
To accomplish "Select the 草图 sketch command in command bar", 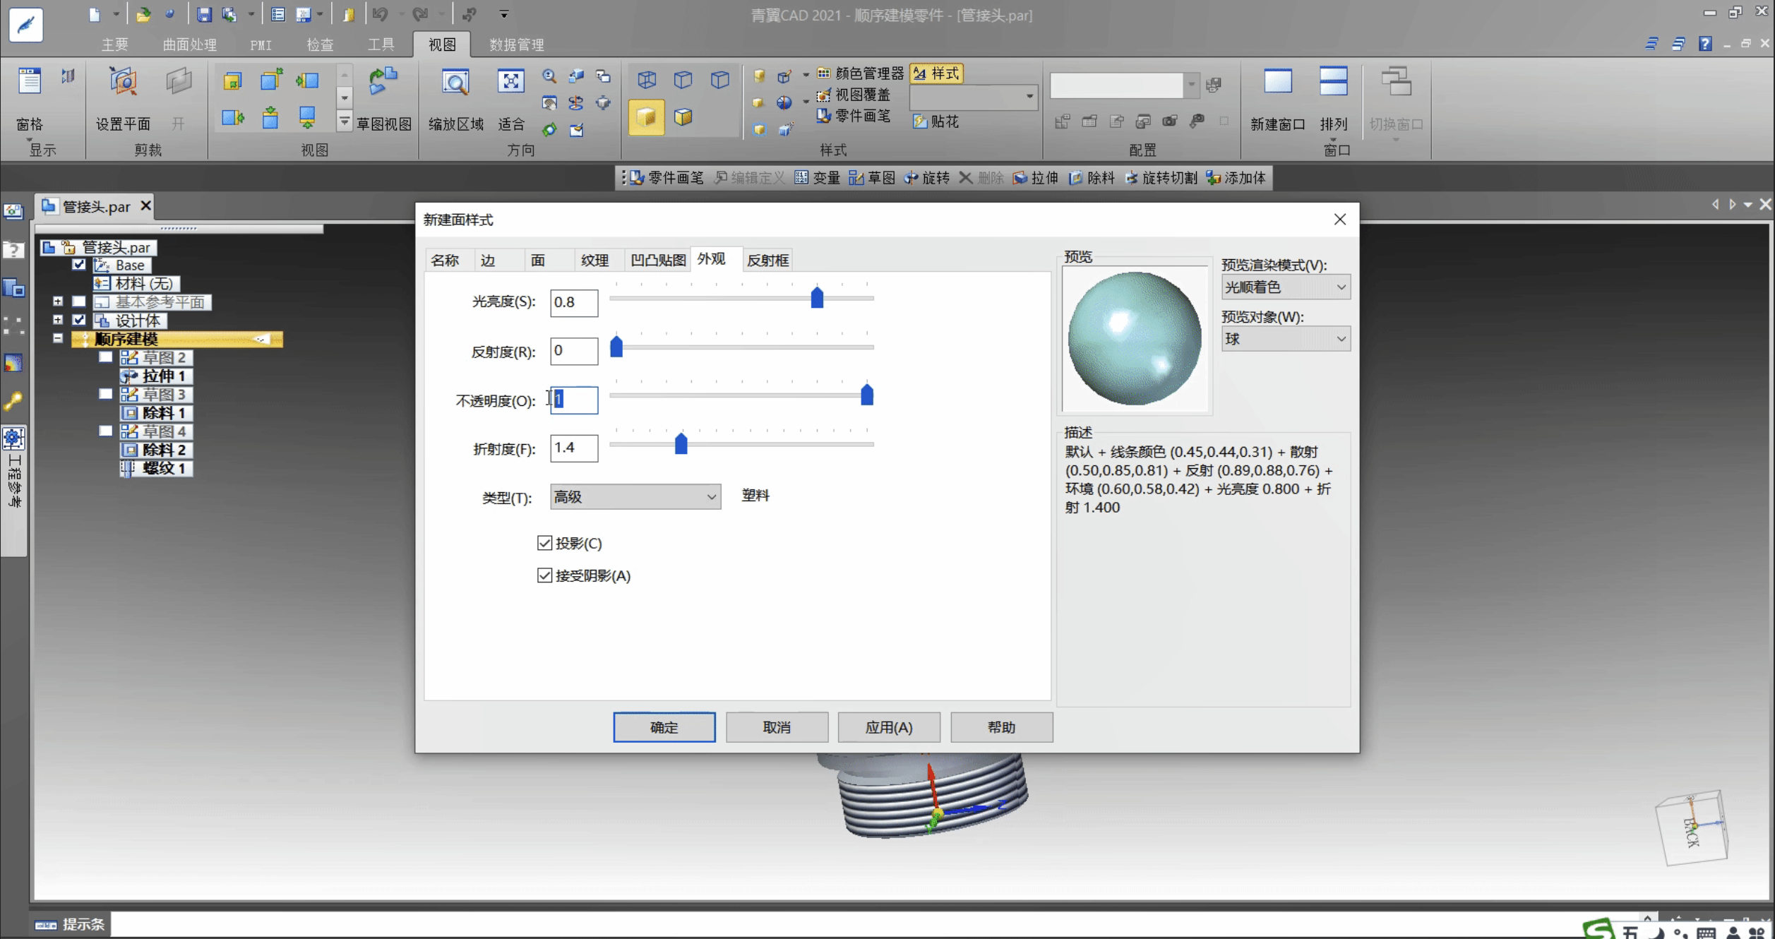I will tap(872, 178).
